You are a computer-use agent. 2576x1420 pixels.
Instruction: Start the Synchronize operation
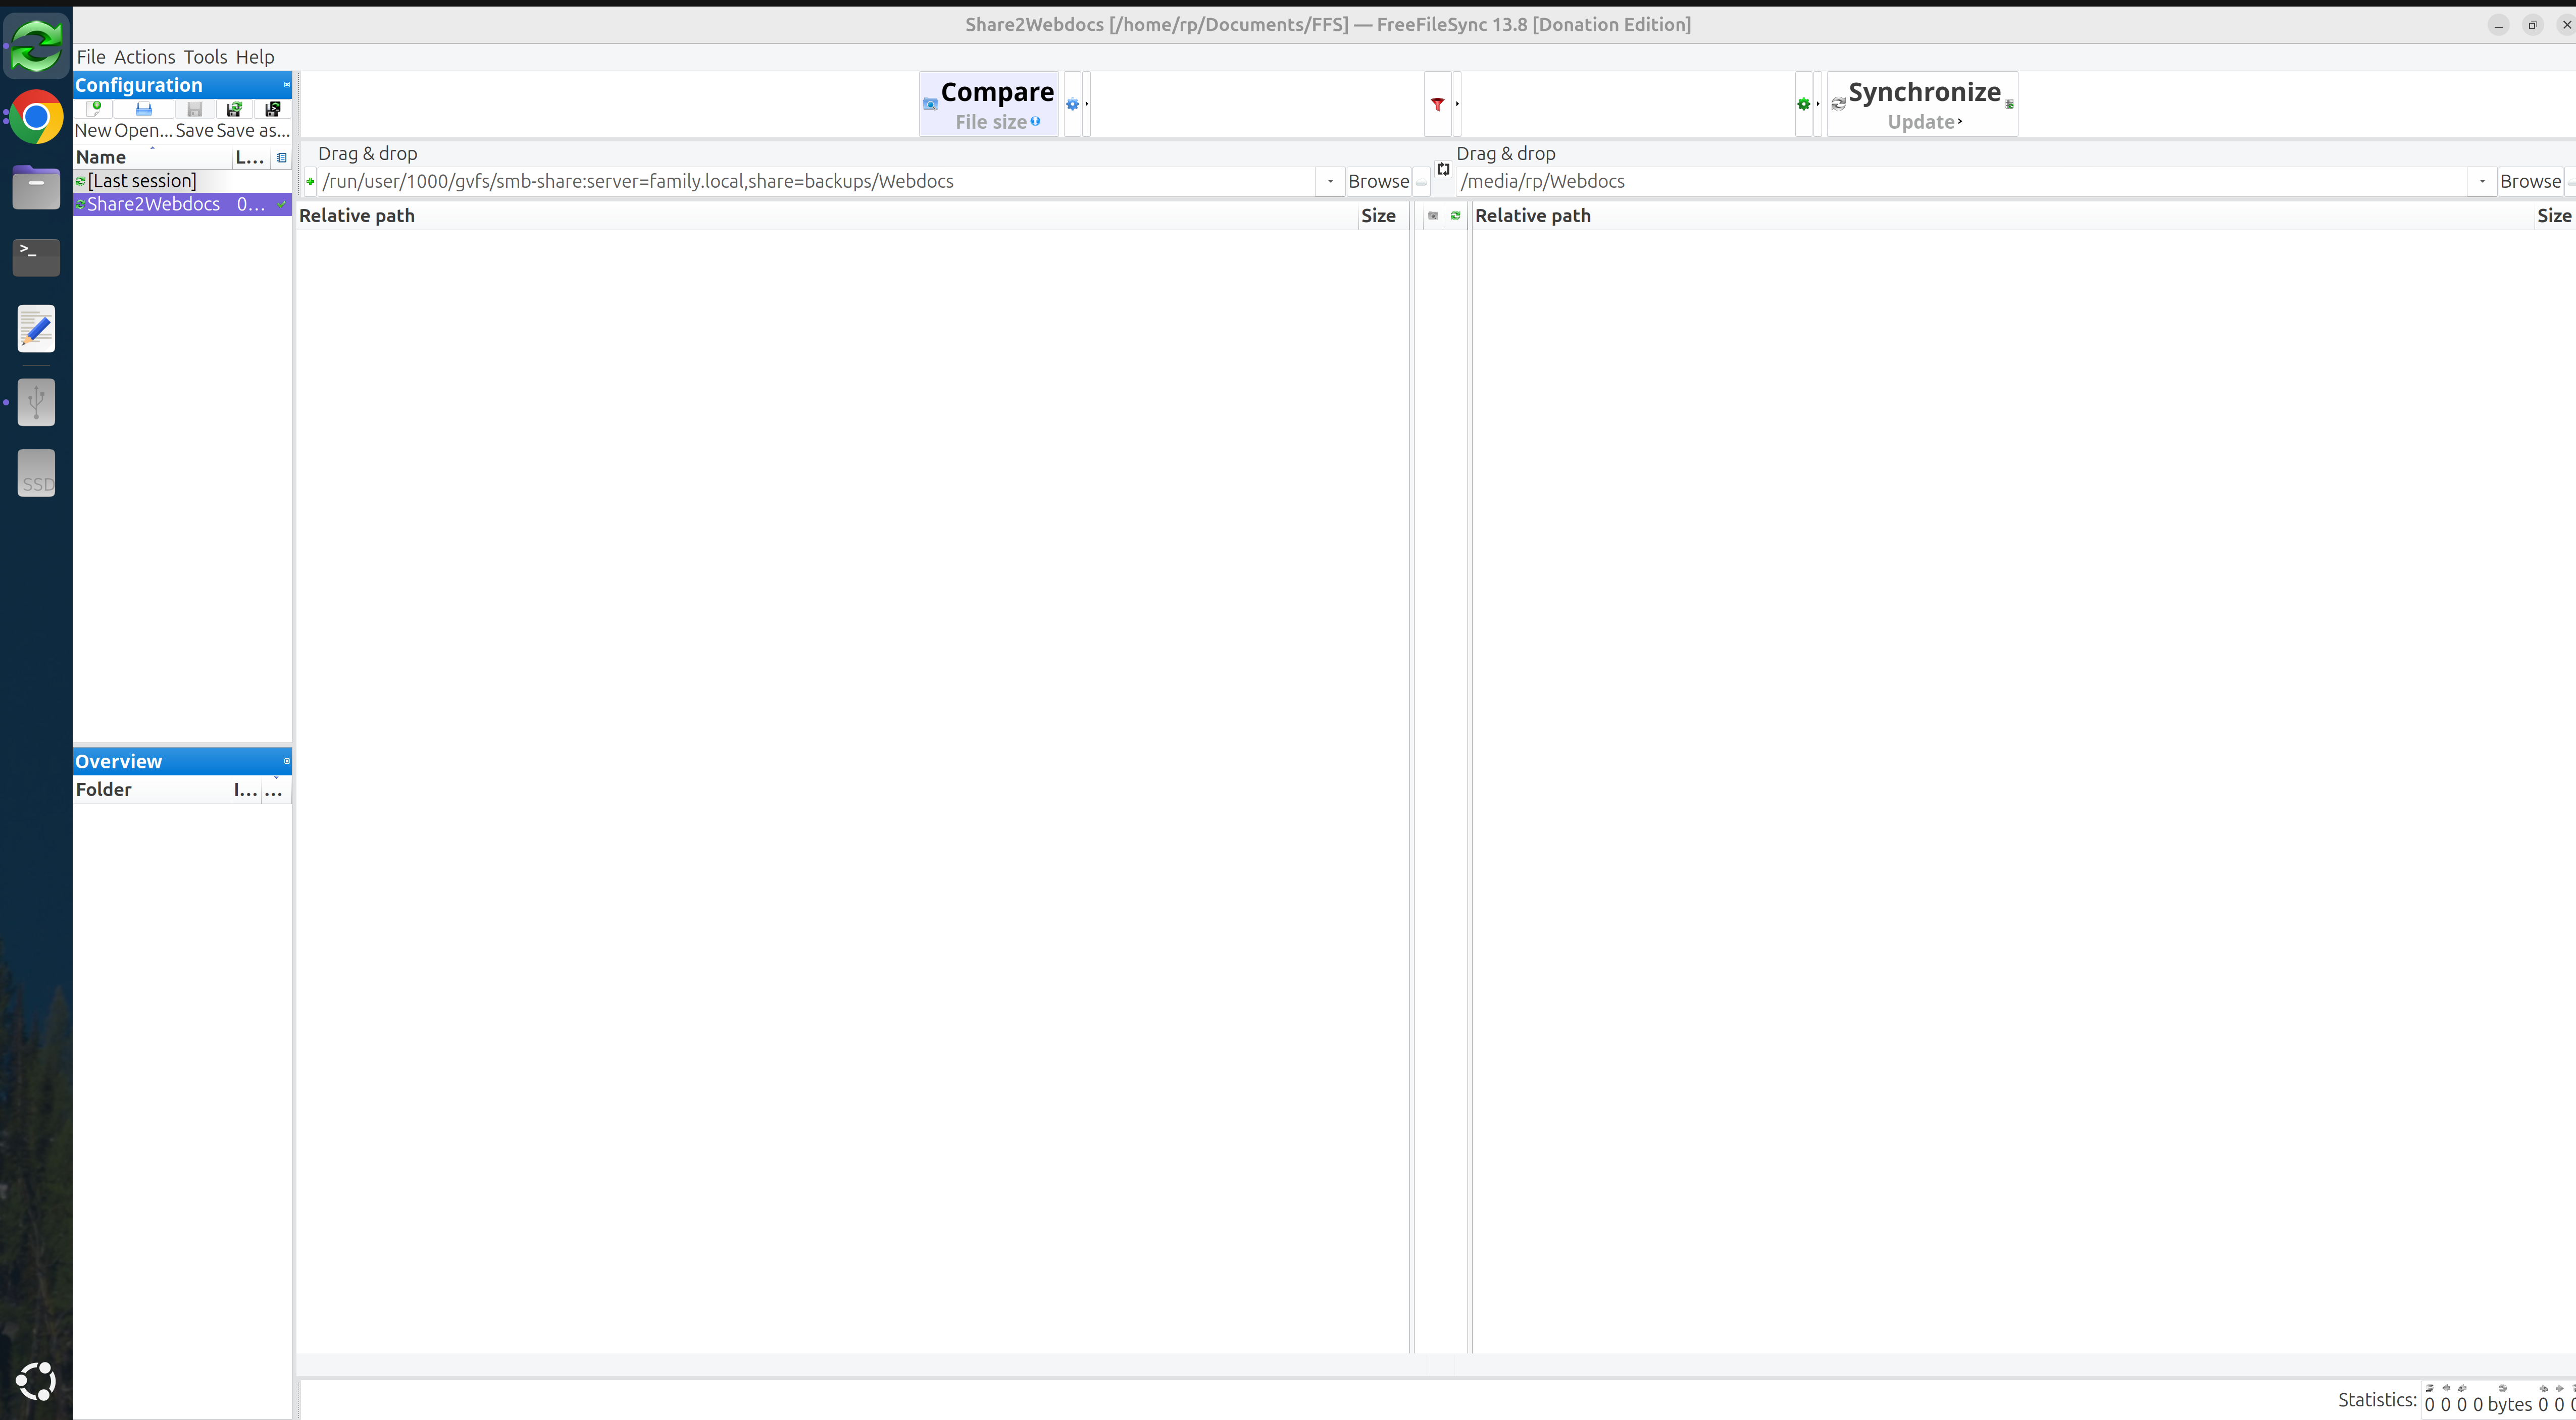[x=1922, y=104]
